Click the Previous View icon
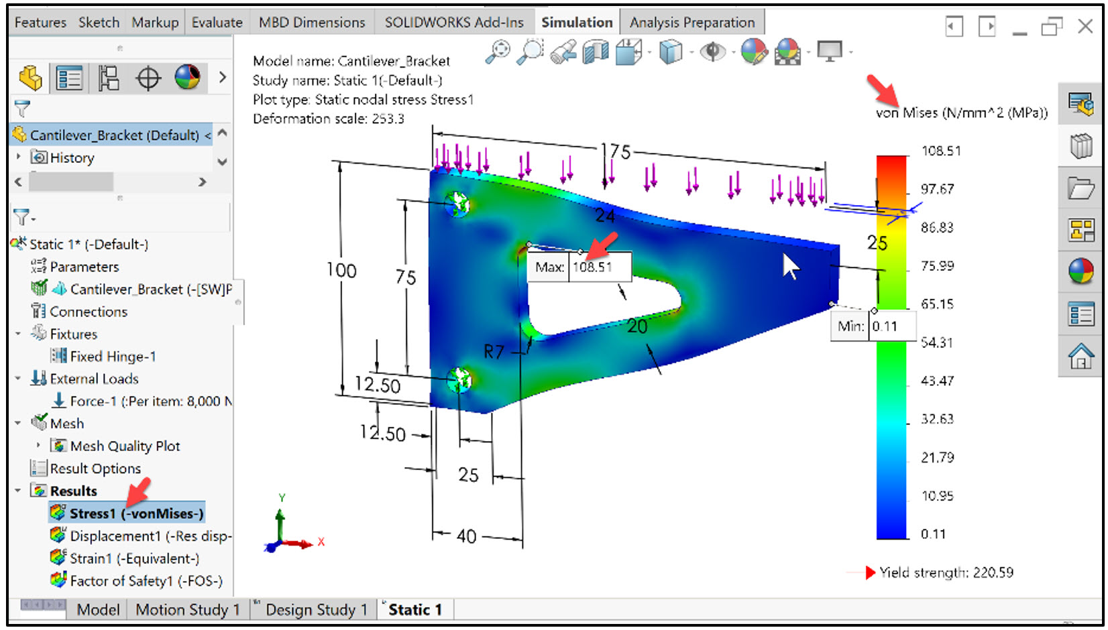 tap(563, 52)
